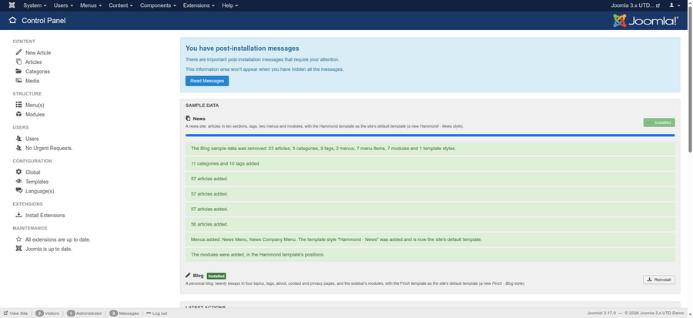Open Language(s) link
This screenshot has width=693, height=318.
click(x=40, y=191)
